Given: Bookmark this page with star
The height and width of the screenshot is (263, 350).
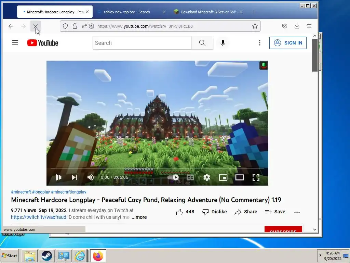Looking at the screenshot, I should [255, 26].
